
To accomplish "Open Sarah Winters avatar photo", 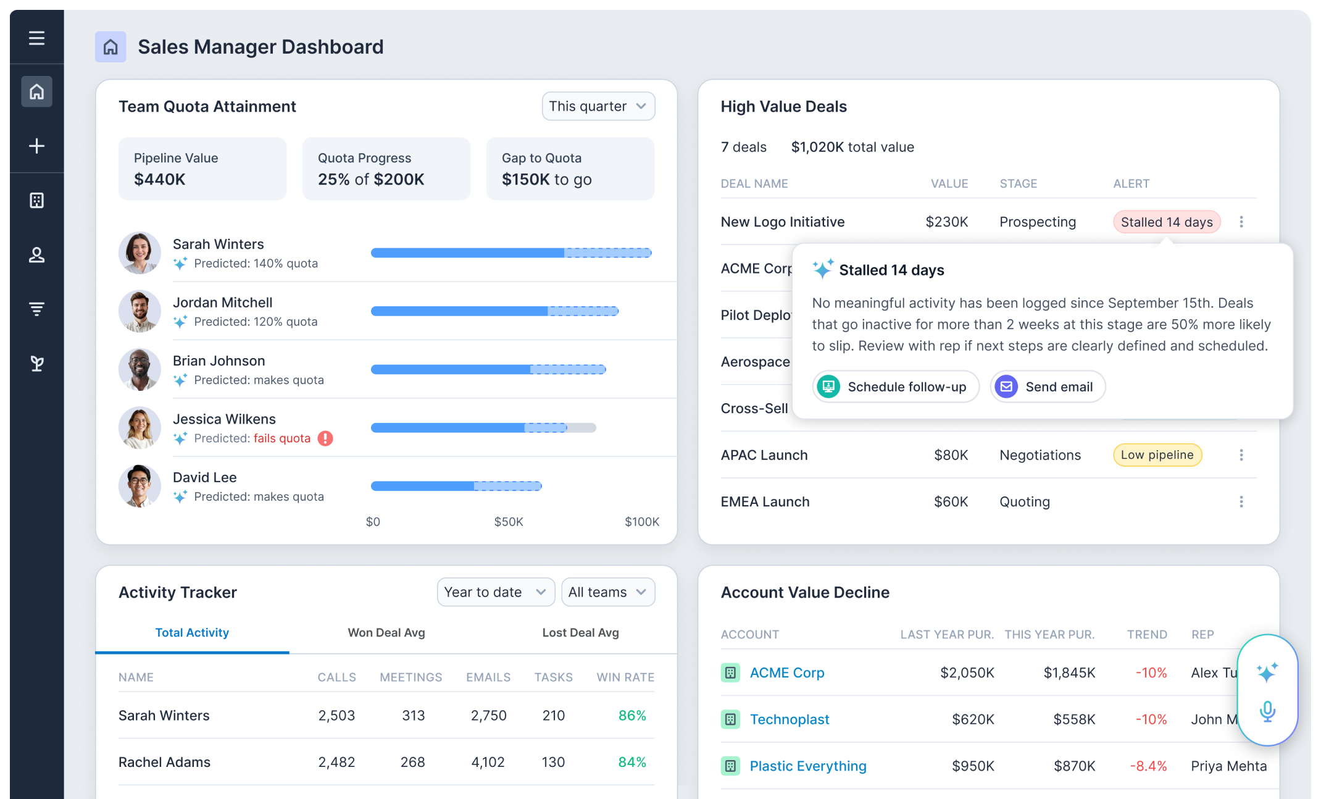I will point(140,253).
